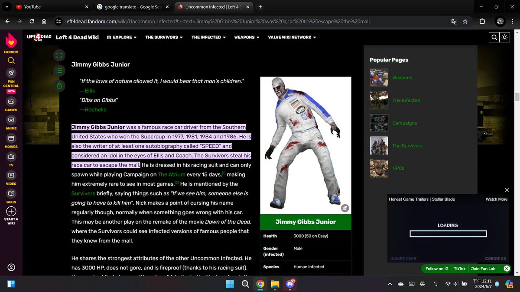Screen dimensions: 520x292
Task: Open the Survivors link in paragraph
Action: click(83, 193)
